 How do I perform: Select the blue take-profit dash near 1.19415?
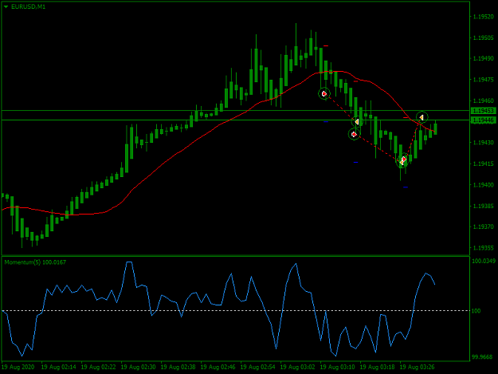(355, 162)
